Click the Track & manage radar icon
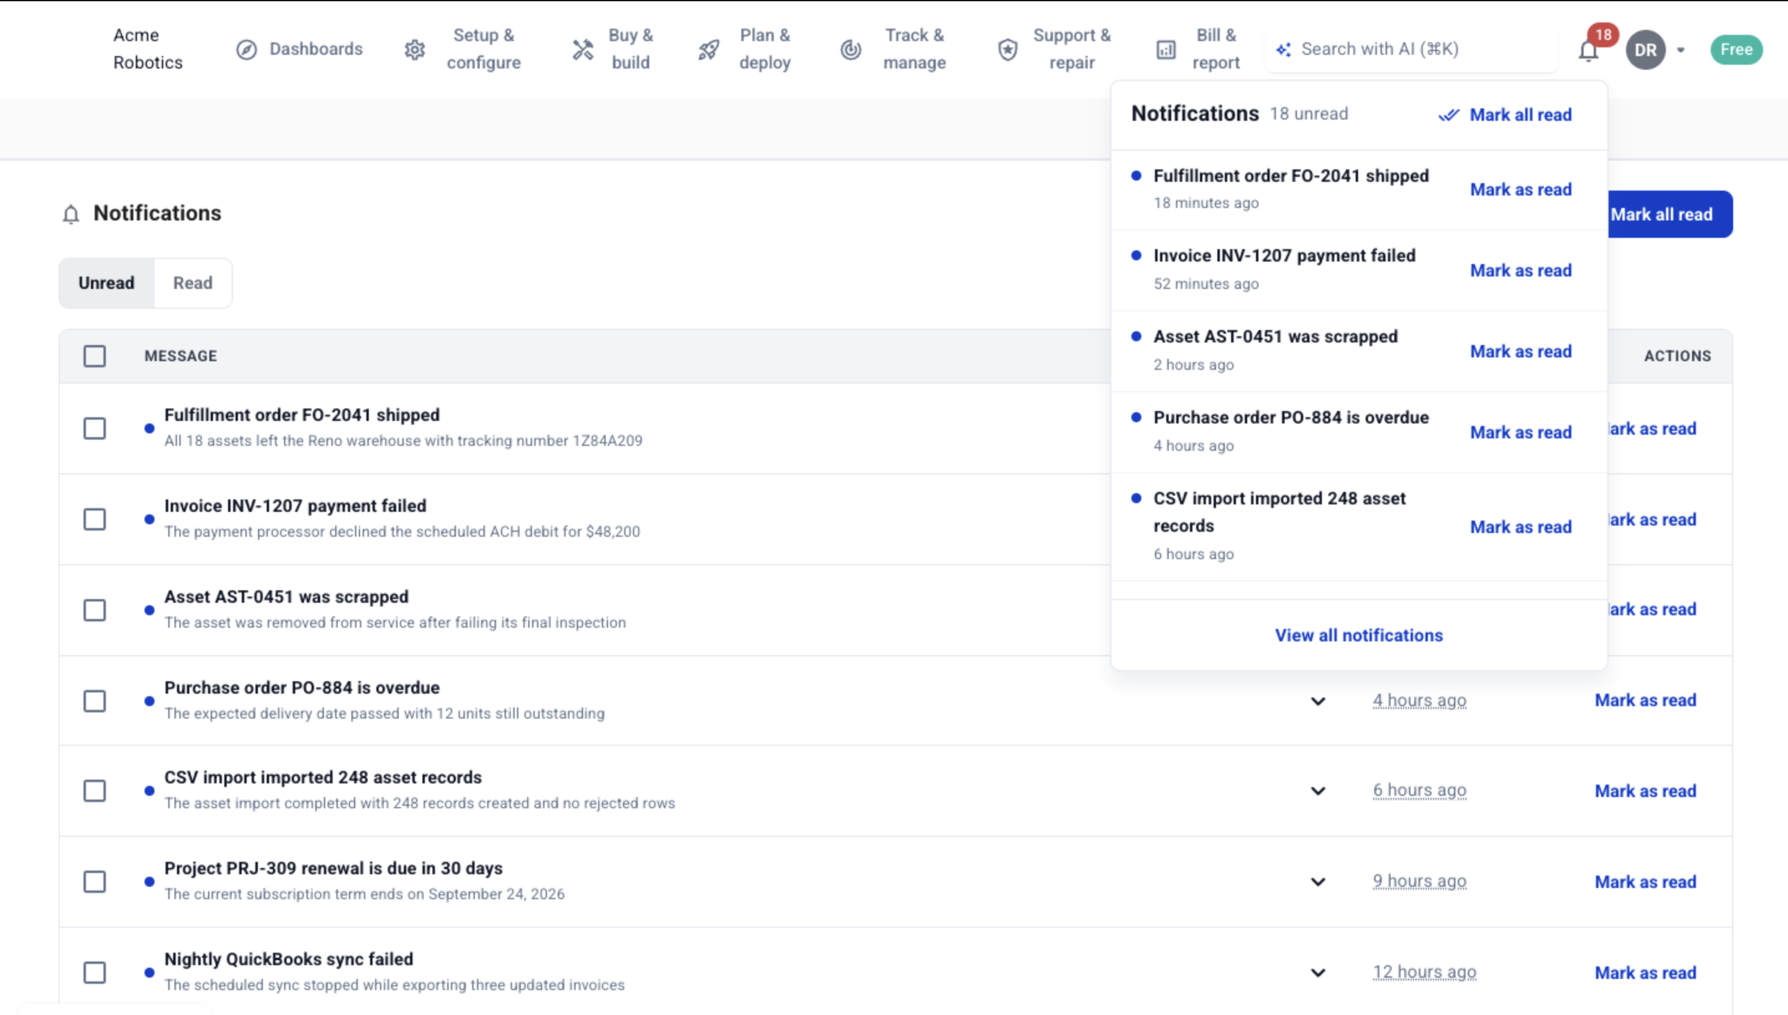The height and width of the screenshot is (1015, 1788). click(851, 49)
